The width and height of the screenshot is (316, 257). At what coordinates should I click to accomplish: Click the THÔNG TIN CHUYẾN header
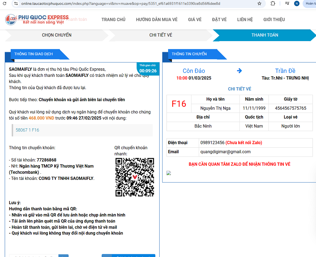(x=189, y=54)
